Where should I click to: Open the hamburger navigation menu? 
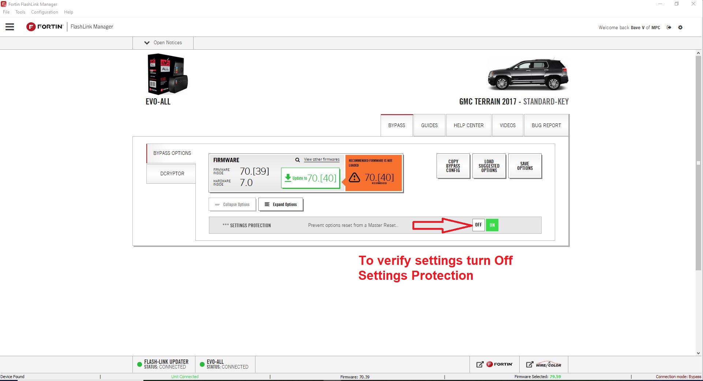[10, 27]
